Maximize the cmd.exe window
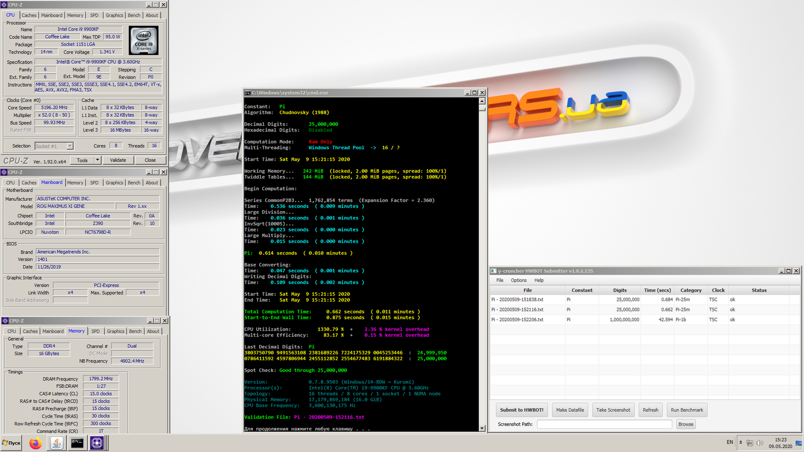Image resolution: width=804 pixels, height=452 pixels. tap(474, 92)
